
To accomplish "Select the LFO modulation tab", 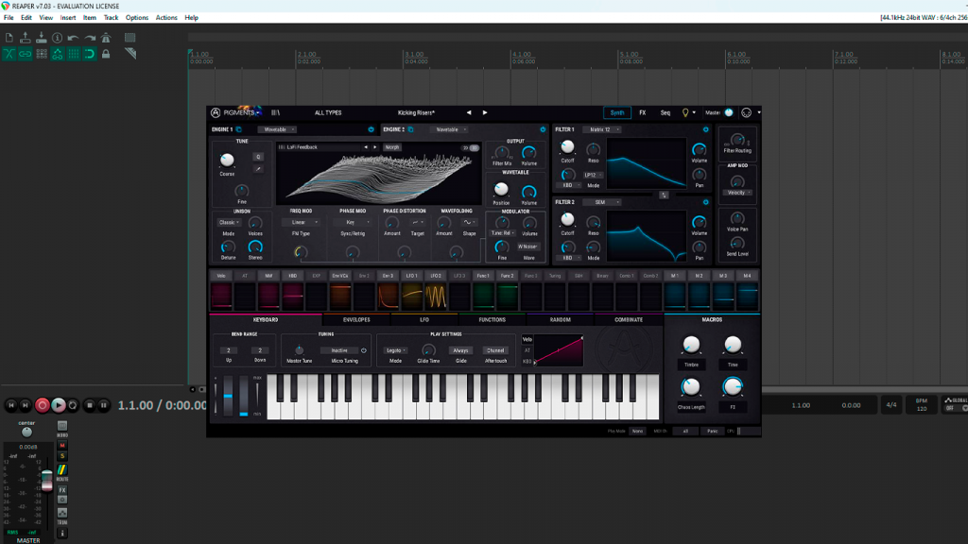I will [424, 320].
